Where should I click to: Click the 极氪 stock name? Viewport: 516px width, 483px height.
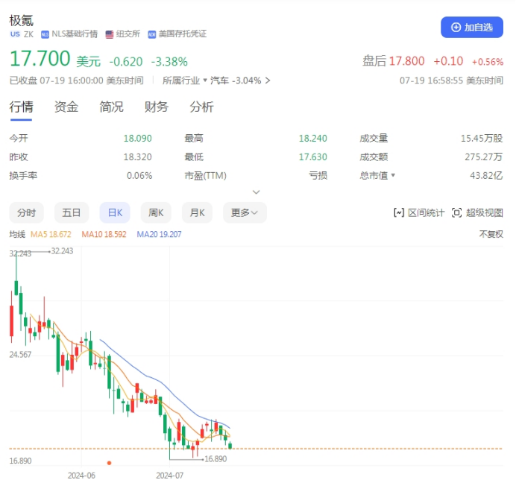click(x=21, y=20)
